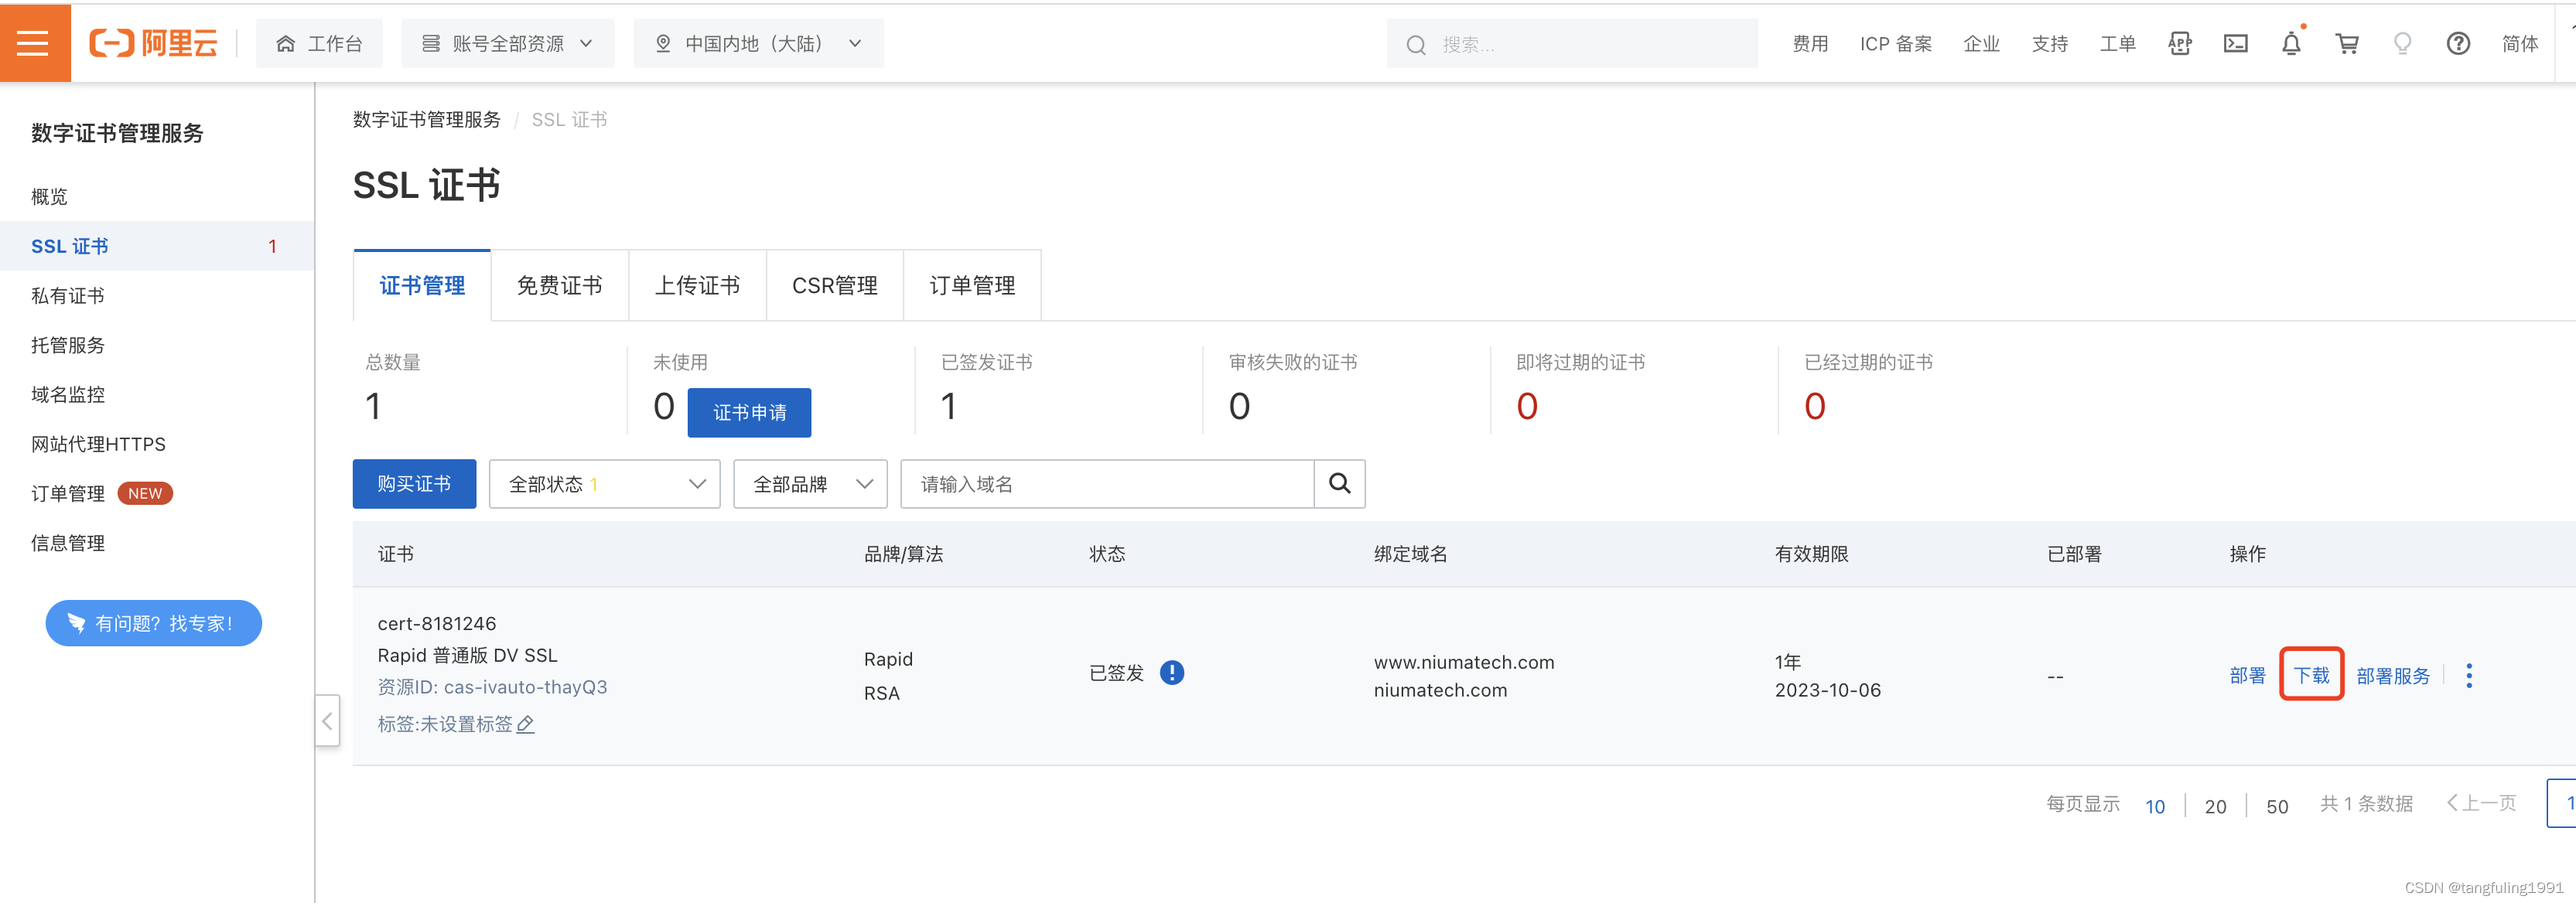Set page size to 10

click(x=2155, y=806)
